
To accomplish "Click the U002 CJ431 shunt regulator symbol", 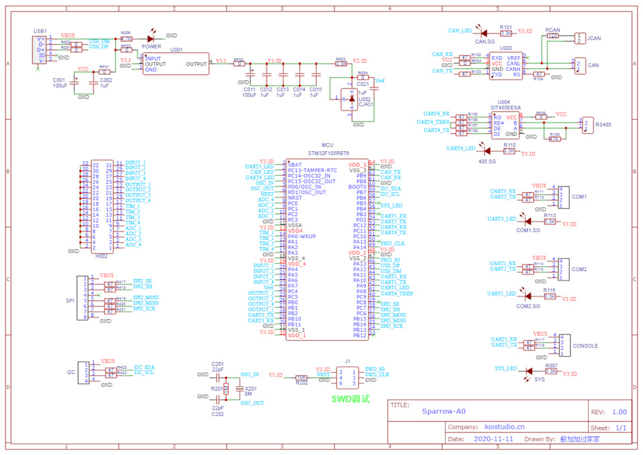I will pyautogui.click(x=350, y=99).
